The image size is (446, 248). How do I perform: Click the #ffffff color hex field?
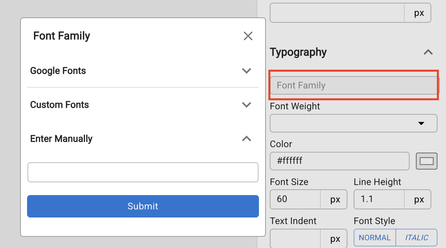click(x=339, y=161)
